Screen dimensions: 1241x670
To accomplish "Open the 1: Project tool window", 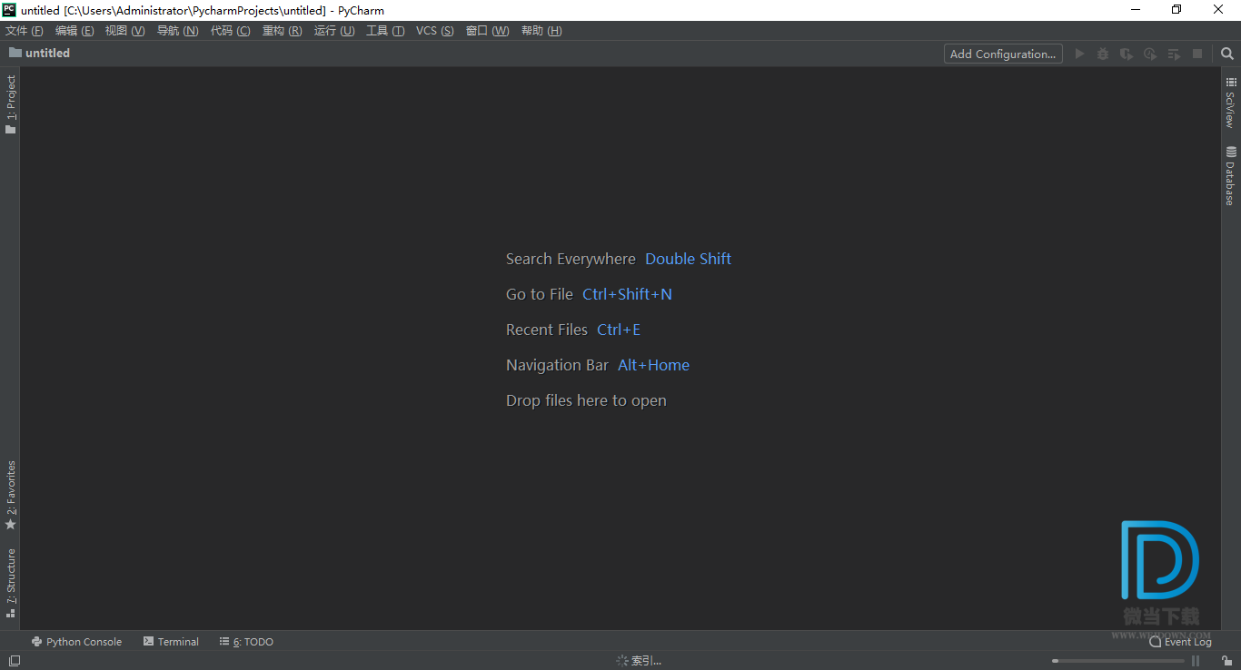I will (x=11, y=104).
